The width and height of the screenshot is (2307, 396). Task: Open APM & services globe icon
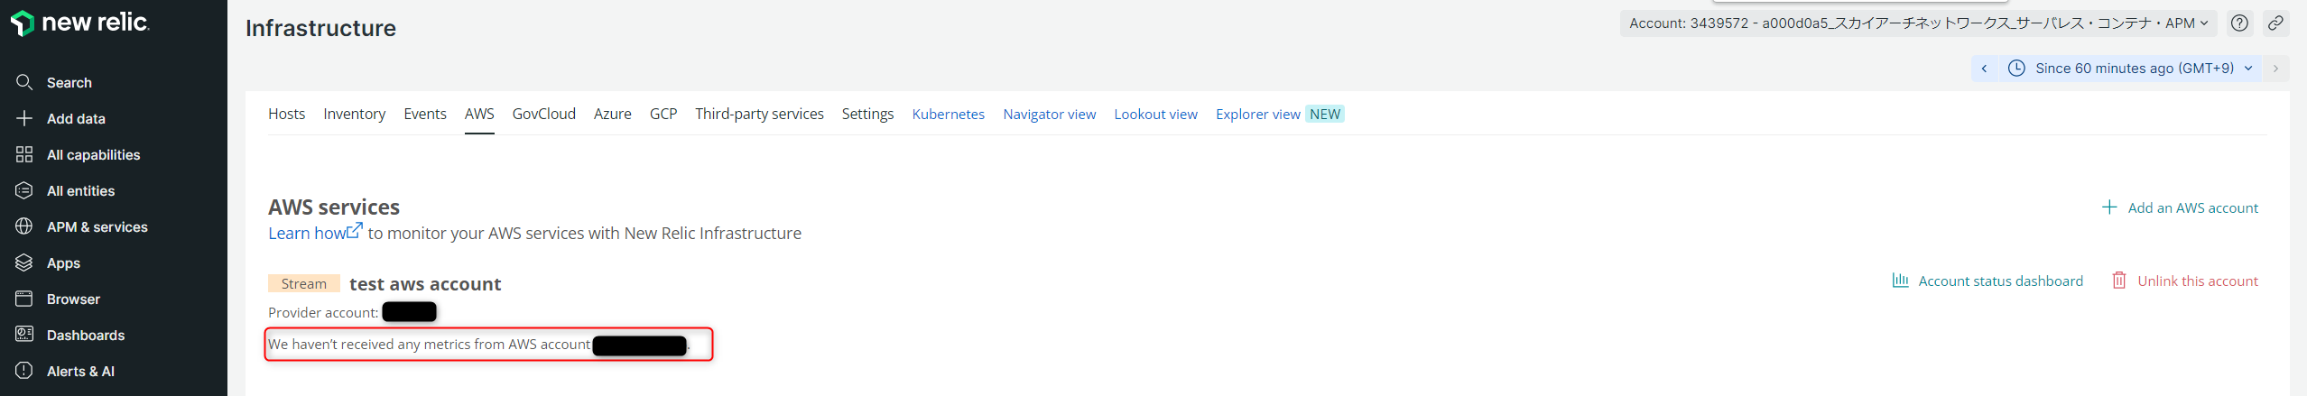(x=24, y=226)
